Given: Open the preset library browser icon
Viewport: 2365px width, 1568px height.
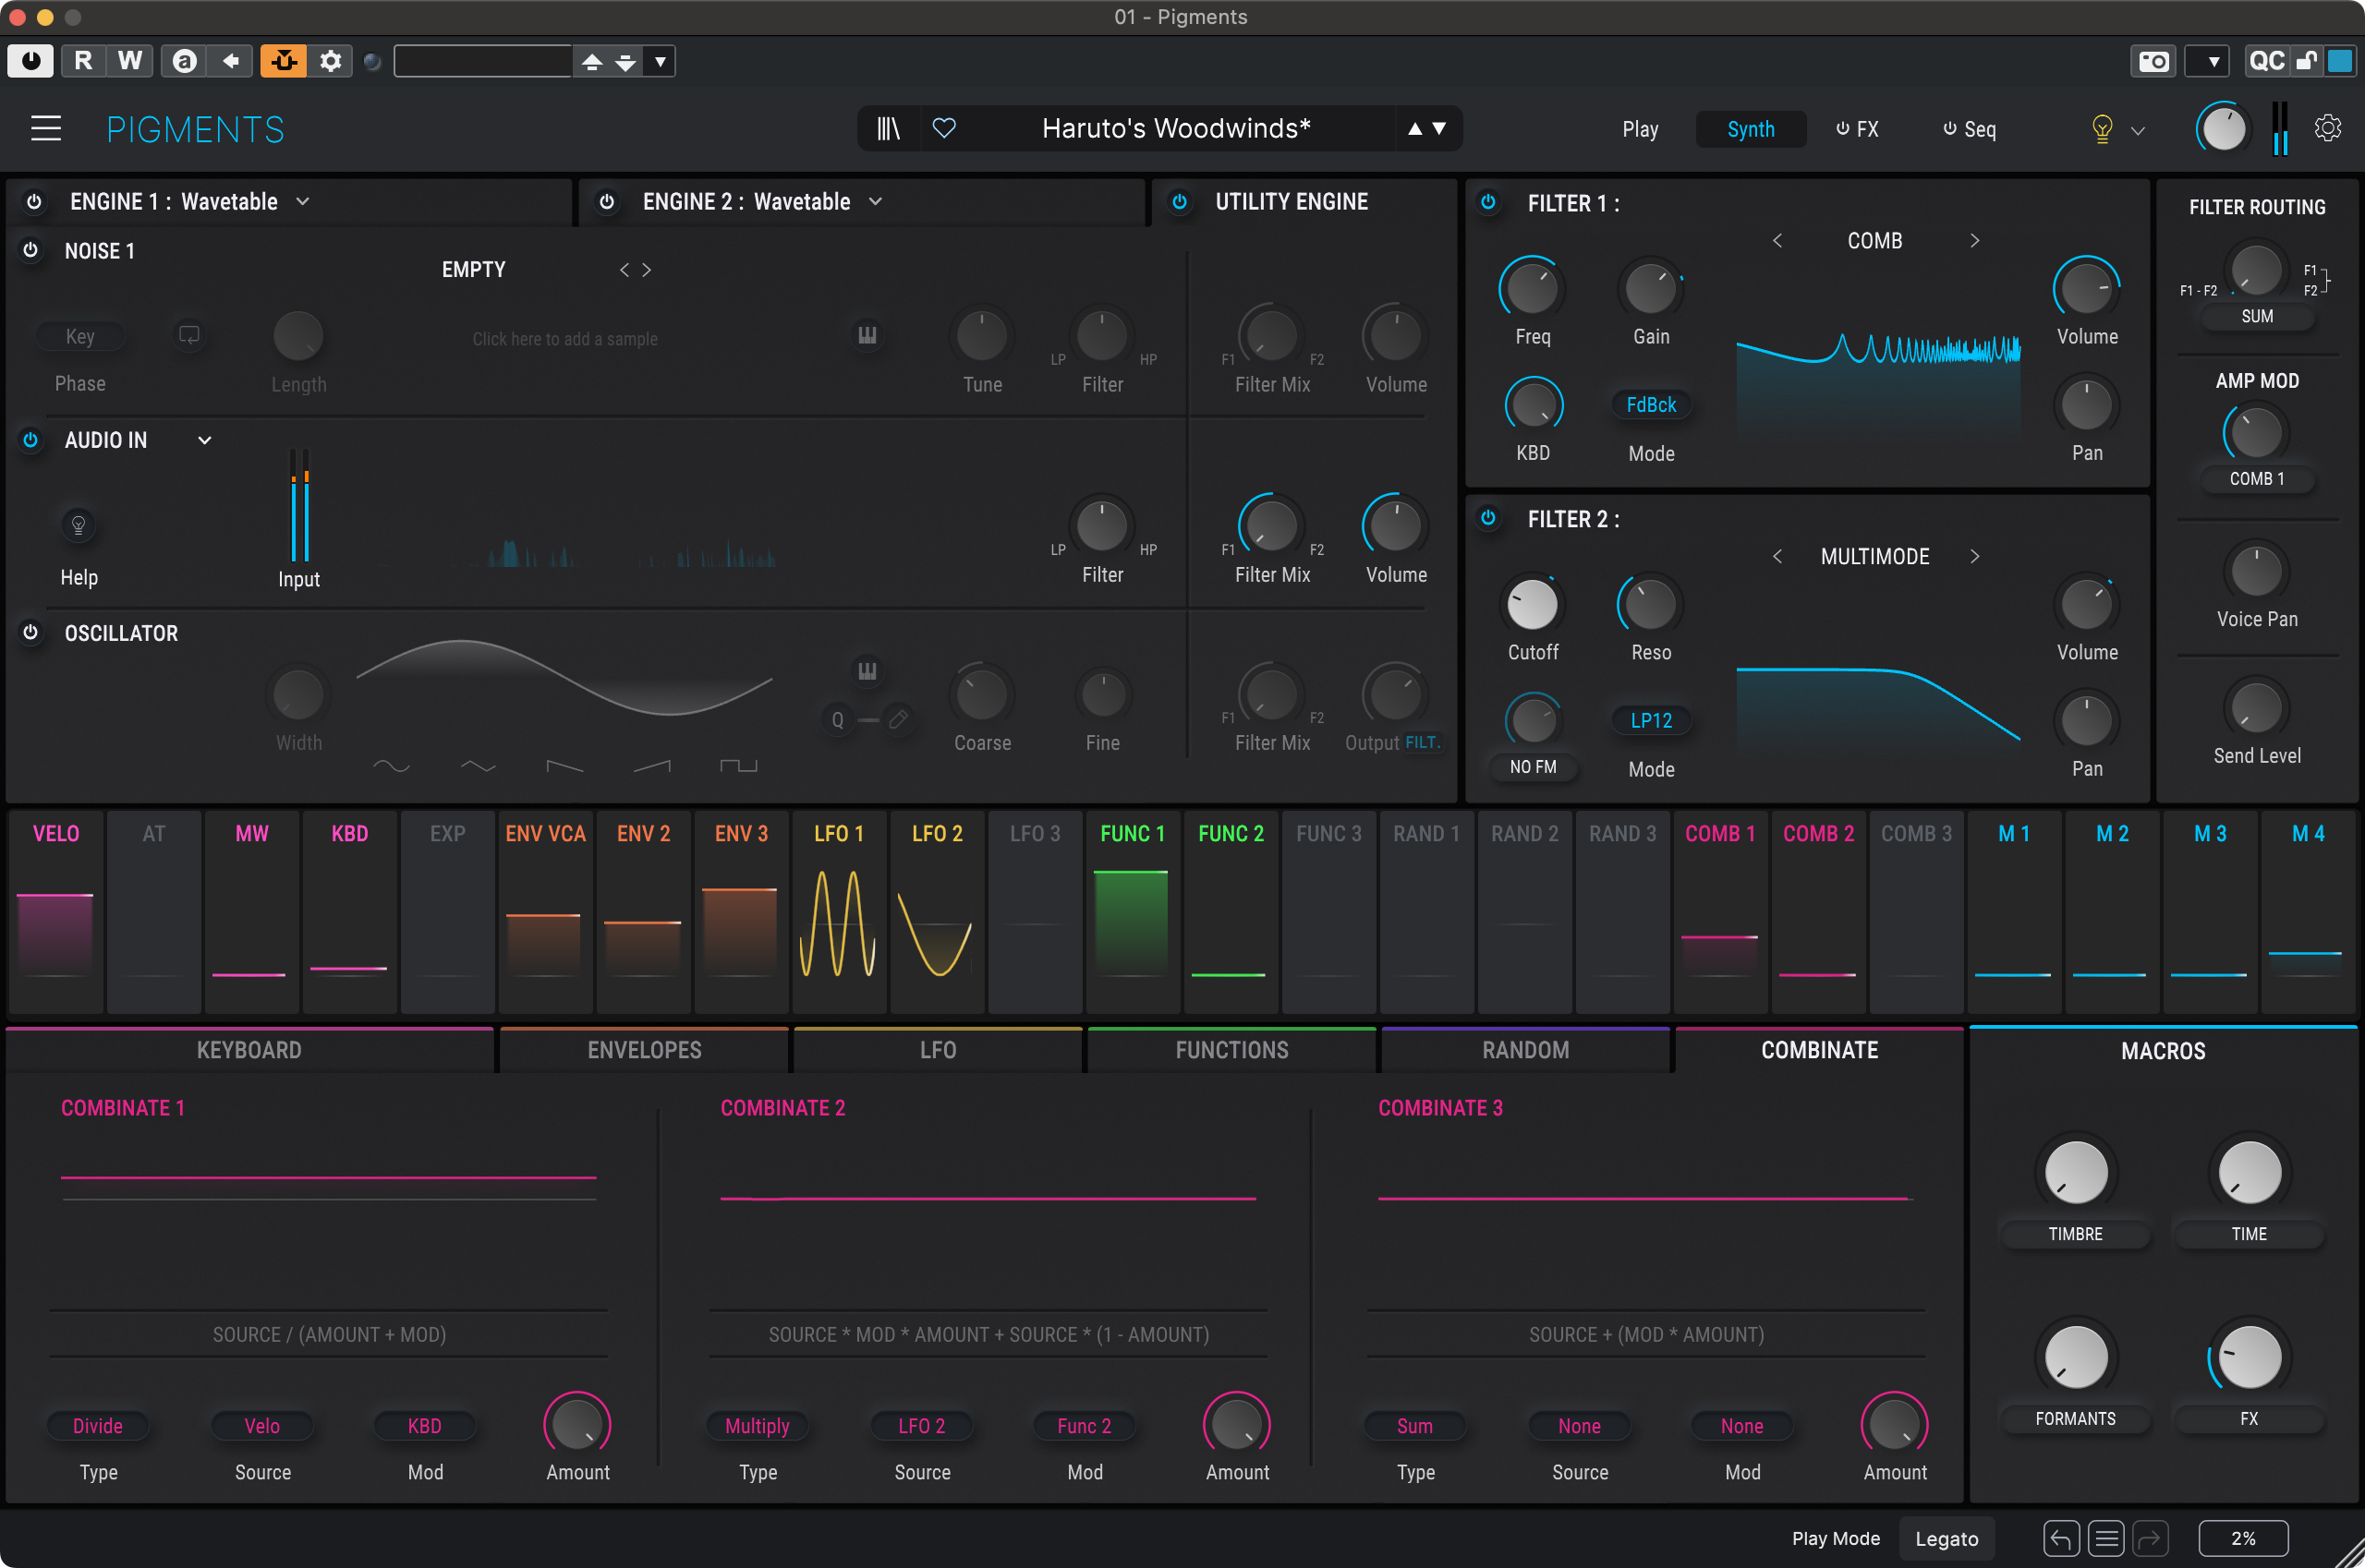Looking at the screenshot, I should 889,128.
